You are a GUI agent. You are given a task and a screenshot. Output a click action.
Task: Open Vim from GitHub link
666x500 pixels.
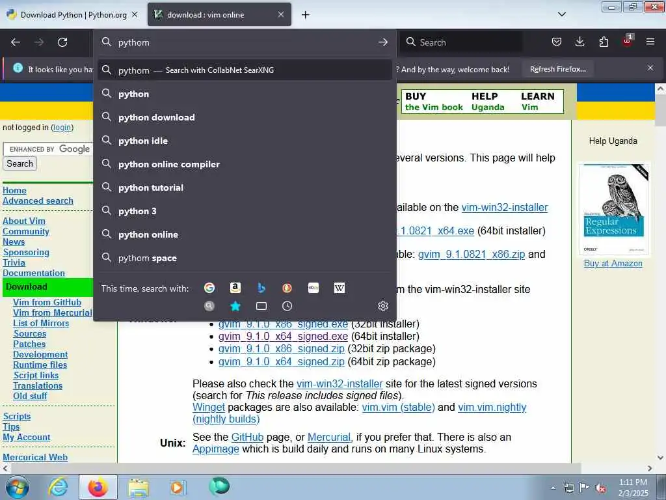47,302
